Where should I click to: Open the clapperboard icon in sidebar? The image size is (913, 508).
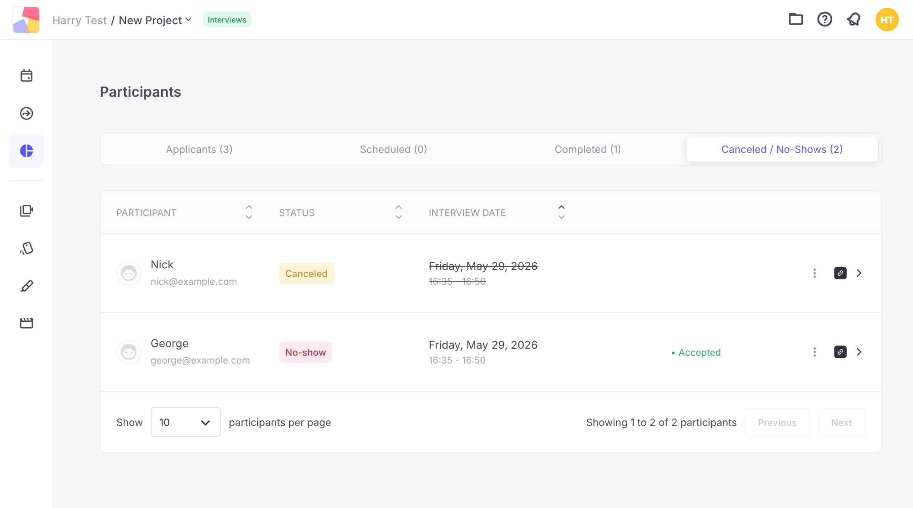point(26,323)
